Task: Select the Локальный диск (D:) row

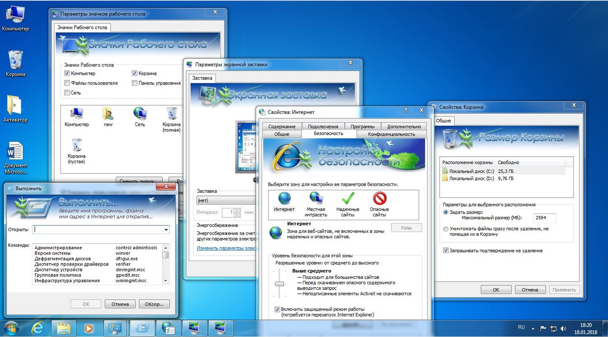Action: [503, 178]
